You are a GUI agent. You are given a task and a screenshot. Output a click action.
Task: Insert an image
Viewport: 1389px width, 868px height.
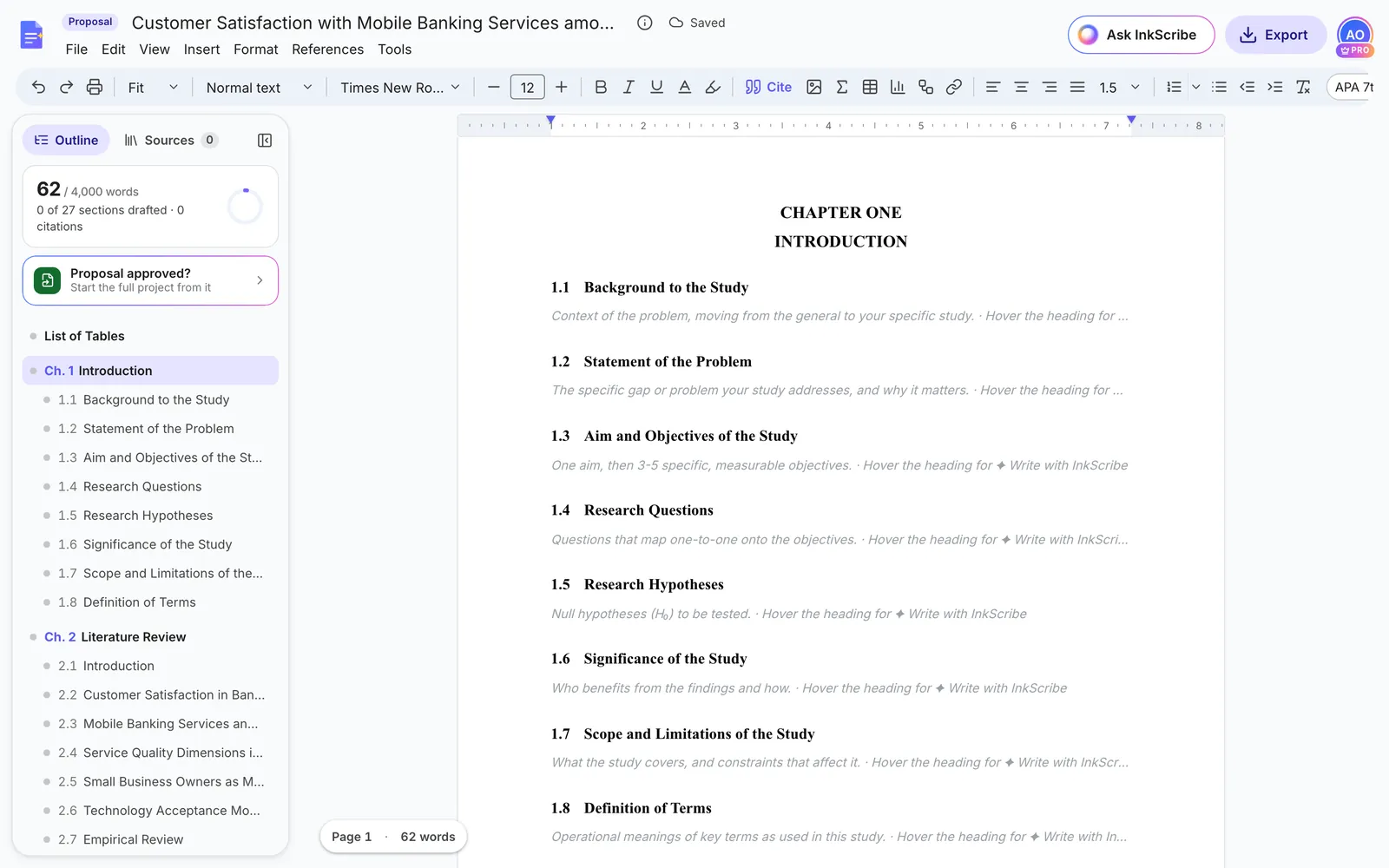click(x=813, y=87)
